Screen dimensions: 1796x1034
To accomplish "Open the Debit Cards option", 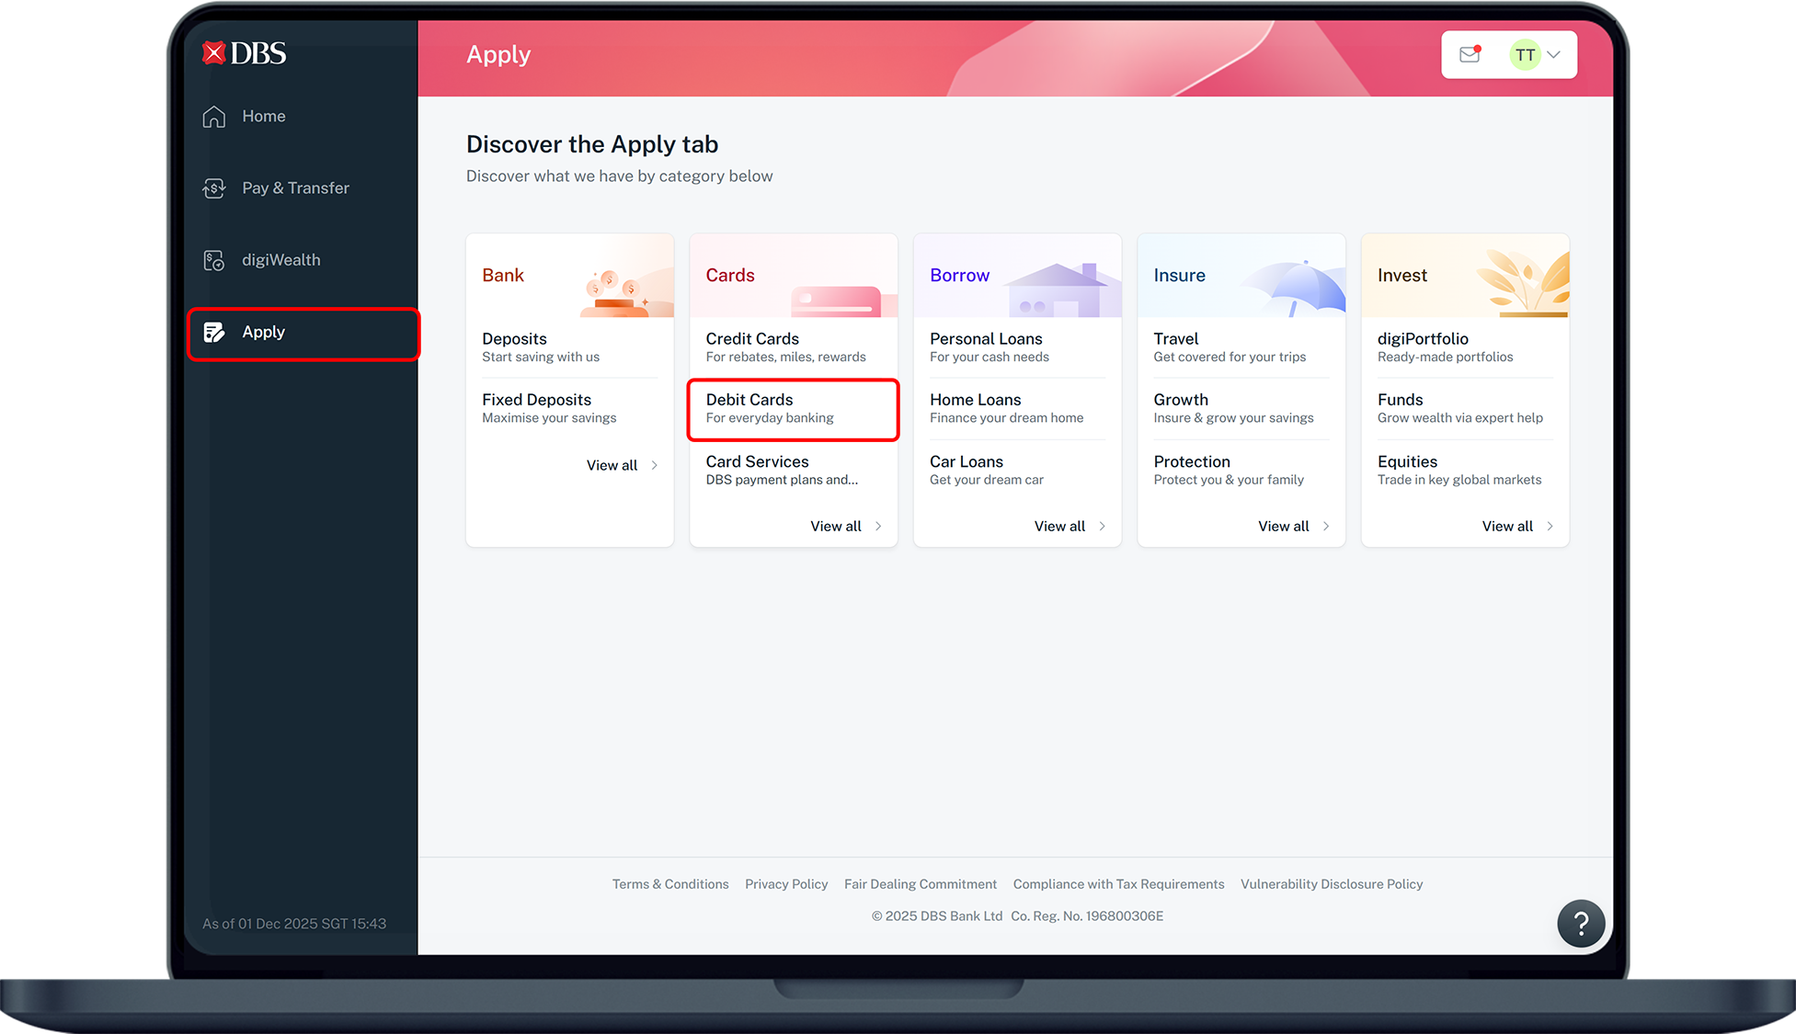I will (x=793, y=407).
